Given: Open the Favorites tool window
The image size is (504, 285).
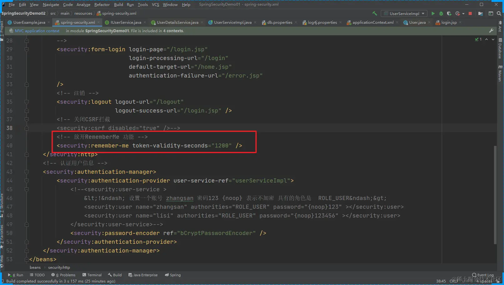Looking at the screenshot, I should click(2, 236).
